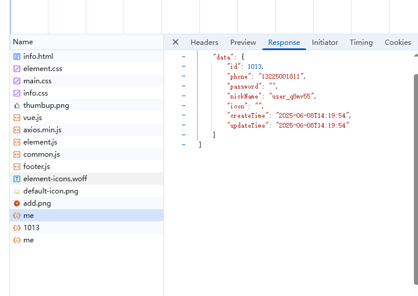Click the "password" key in response
The height and width of the screenshot is (296, 418).
[244, 86]
